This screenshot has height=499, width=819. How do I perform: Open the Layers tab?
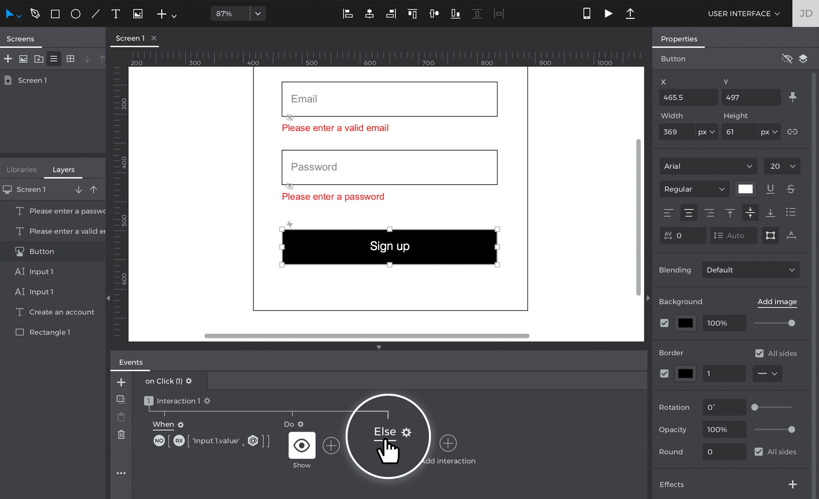click(63, 170)
